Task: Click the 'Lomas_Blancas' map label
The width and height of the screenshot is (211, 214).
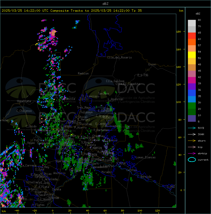Action: click(146, 157)
